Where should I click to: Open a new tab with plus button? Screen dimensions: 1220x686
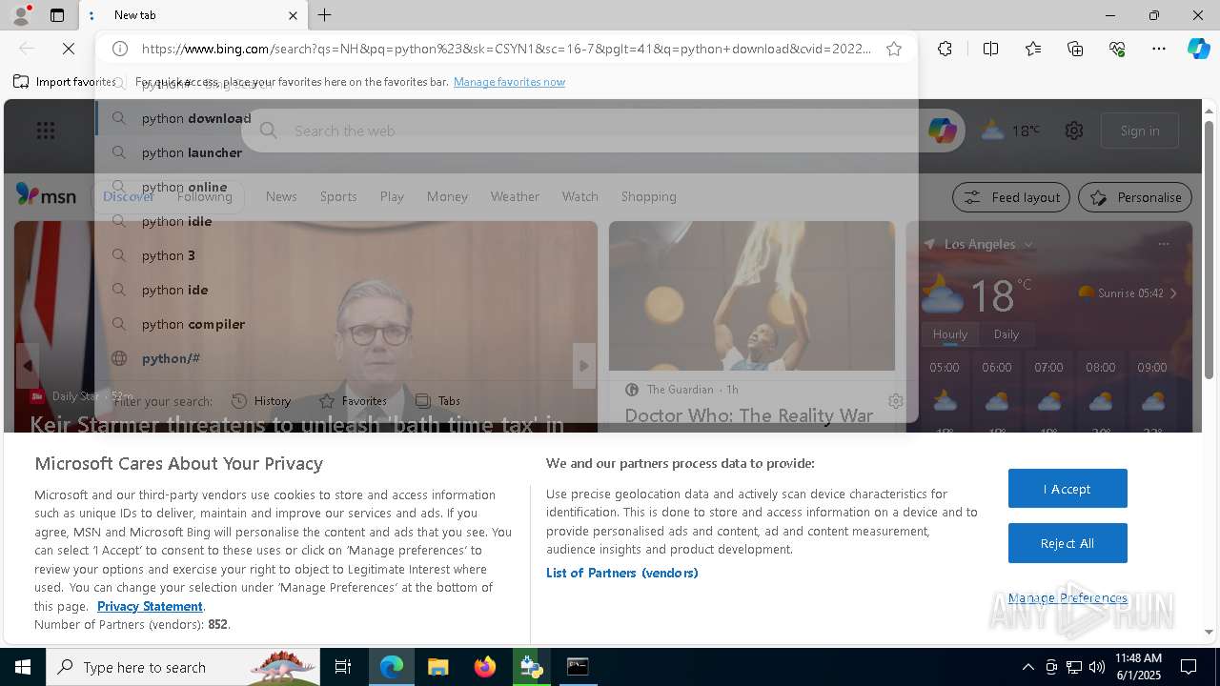[325, 15]
